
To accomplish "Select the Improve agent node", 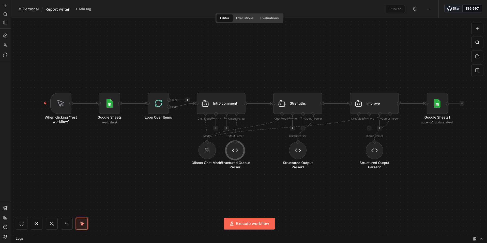I will coord(374,103).
